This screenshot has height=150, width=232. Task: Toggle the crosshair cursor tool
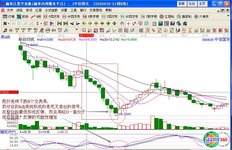[x=128, y=23]
